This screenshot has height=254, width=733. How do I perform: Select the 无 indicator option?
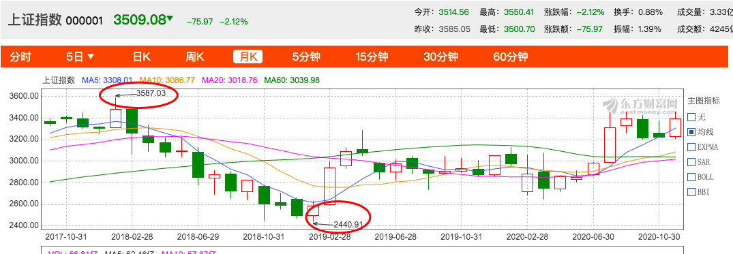691,116
